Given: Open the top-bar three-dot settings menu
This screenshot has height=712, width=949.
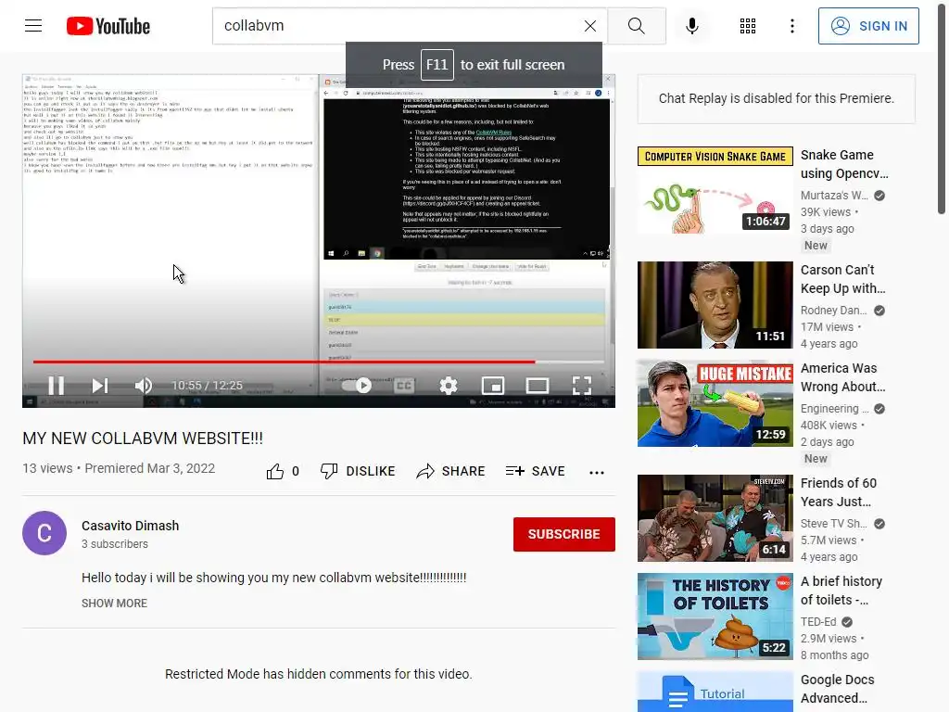Looking at the screenshot, I should (791, 26).
